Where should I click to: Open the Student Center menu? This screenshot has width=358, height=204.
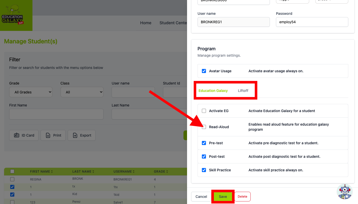[x=173, y=23]
